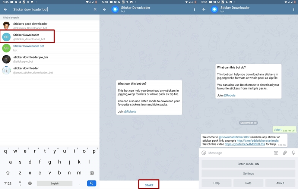Tap the English spacebar key
Image resolution: width=298 pixels, height=189 pixels.
[x=54, y=183]
